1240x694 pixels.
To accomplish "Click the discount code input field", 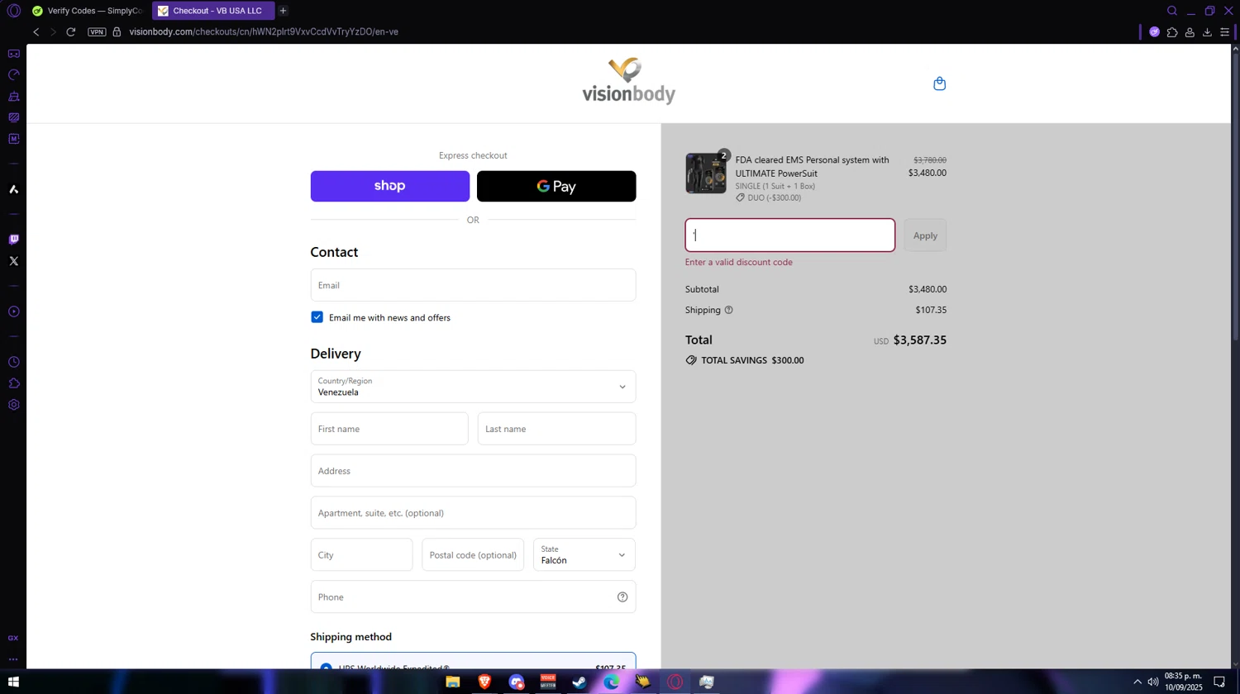I will pyautogui.click(x=790, y=235).
